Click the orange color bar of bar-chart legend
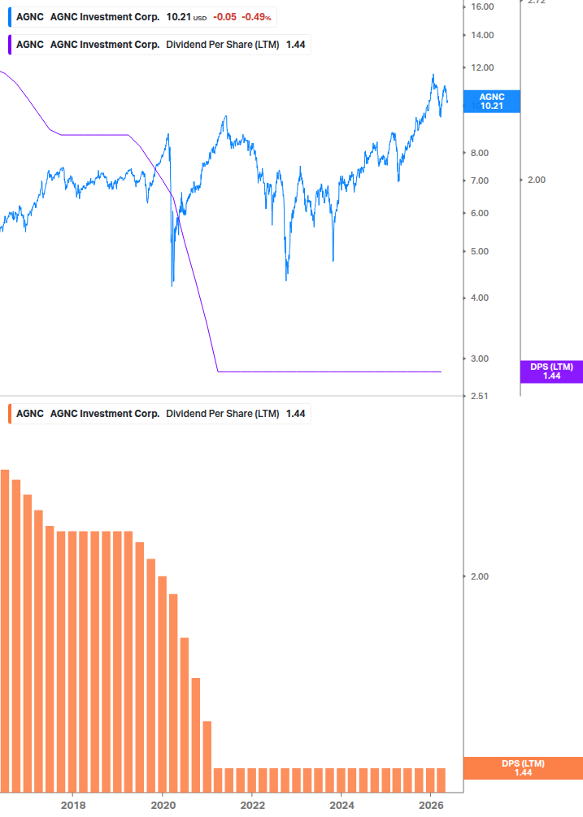 (10, 414)
